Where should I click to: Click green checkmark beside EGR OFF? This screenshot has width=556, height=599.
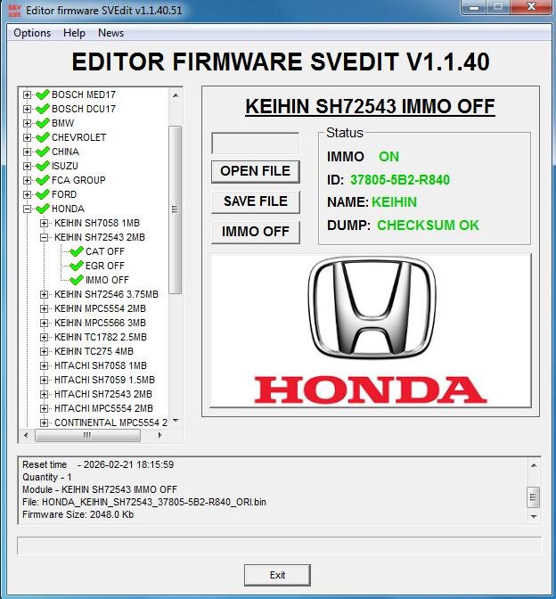(77, 266)
